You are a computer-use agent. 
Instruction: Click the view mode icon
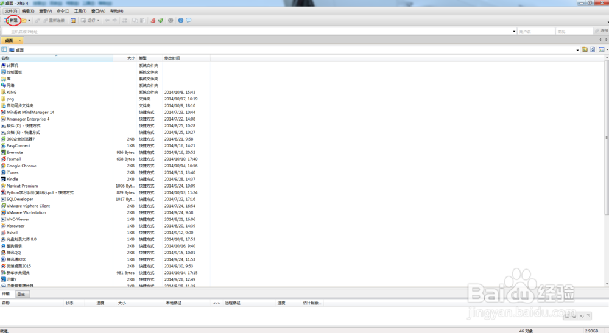click(601, 50)
